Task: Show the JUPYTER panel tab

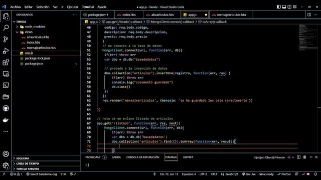Action: click(x=188, y=157)
